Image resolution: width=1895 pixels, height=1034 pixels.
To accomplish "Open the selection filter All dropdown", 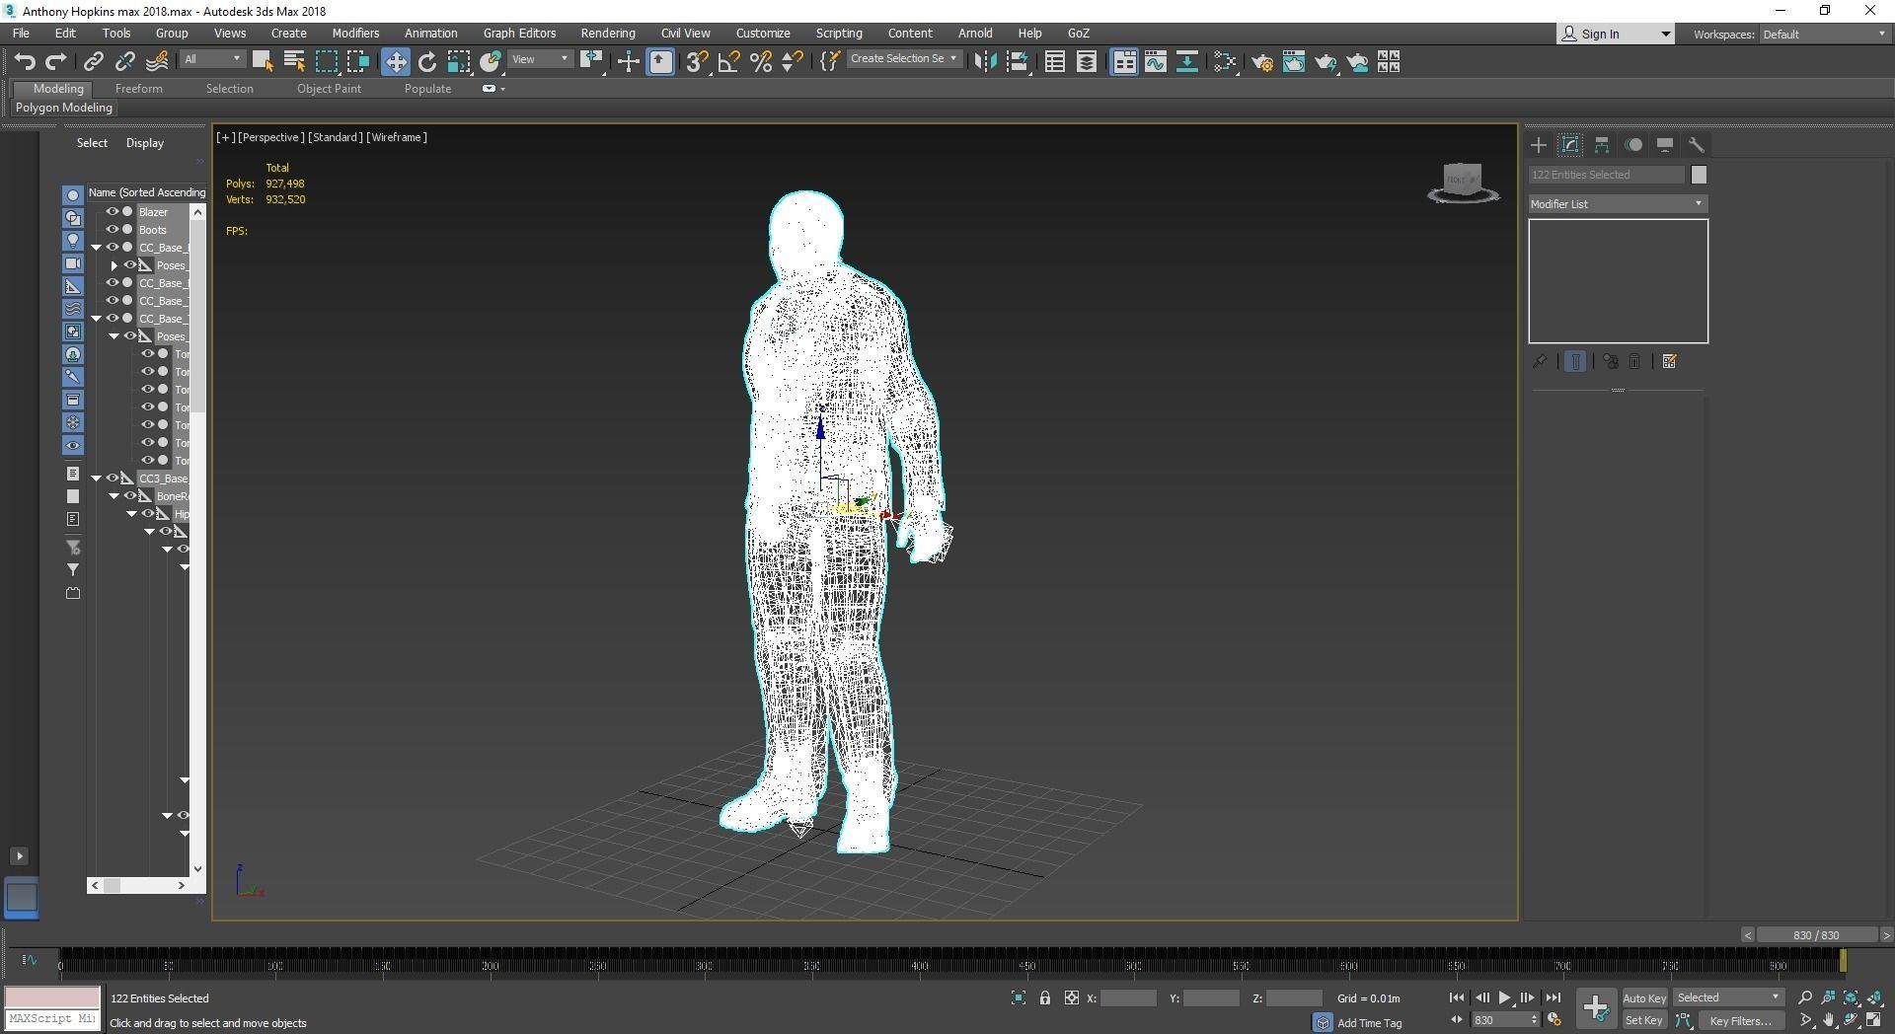I will pos(211,59).
